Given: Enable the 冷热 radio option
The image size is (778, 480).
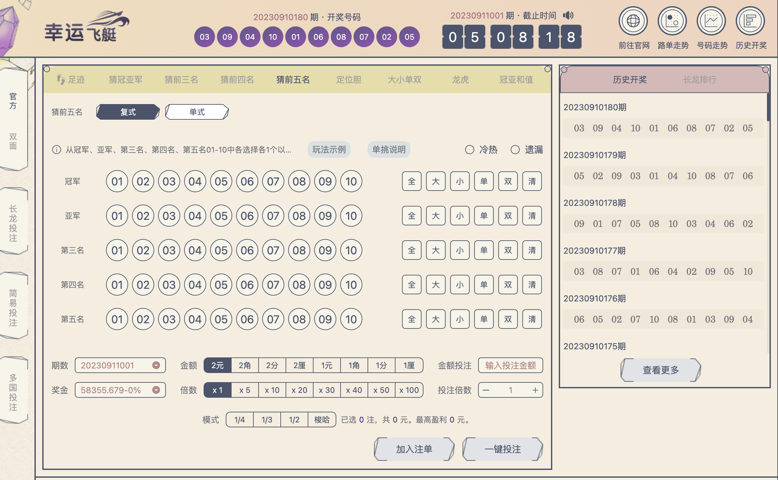Looking at the screenshot, I should (469, 150).
